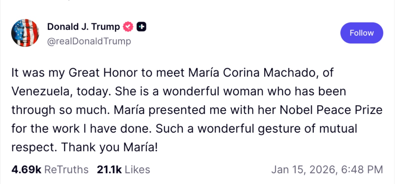Click the through so much phrase

point(54,110)
